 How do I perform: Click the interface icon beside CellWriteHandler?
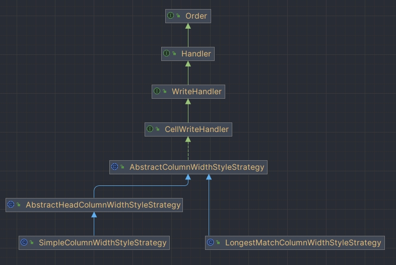point(150,129)
